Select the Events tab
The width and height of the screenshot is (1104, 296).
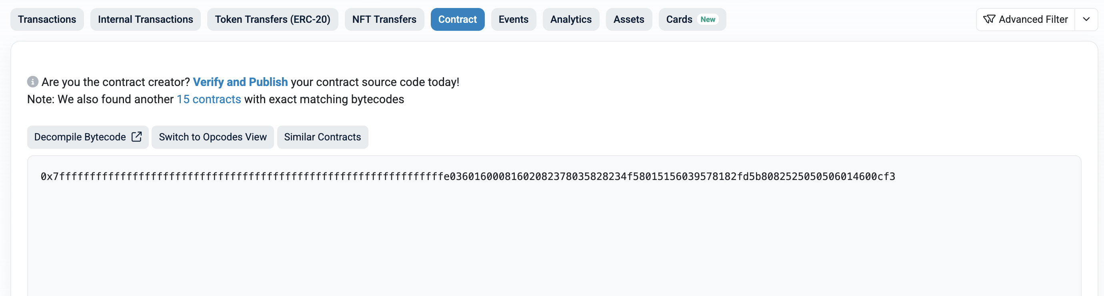pos(514,19)
